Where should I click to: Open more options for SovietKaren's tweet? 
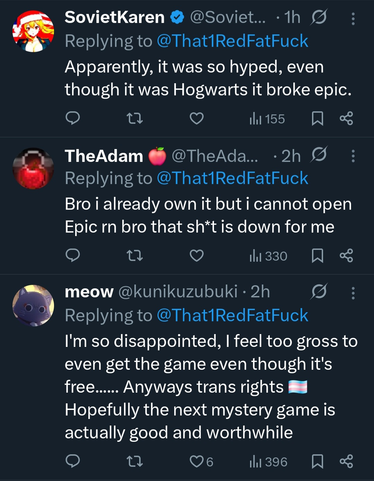[353, 19]
